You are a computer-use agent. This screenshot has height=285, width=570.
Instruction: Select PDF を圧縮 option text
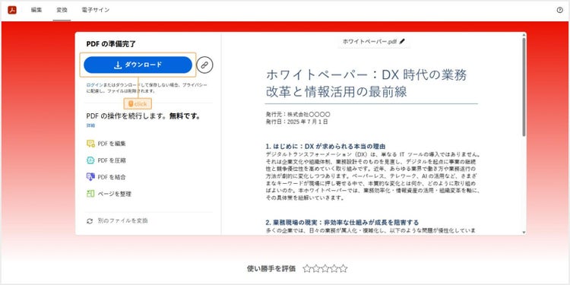(x=112, y=160)
